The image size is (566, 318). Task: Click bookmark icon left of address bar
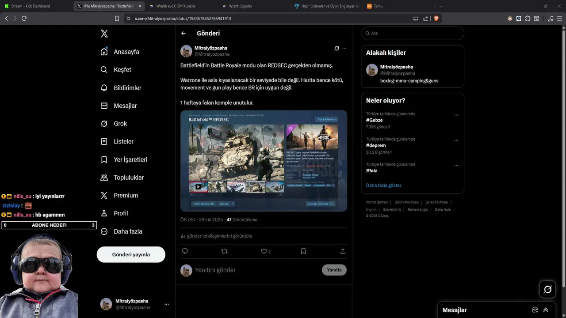point(117,19)
